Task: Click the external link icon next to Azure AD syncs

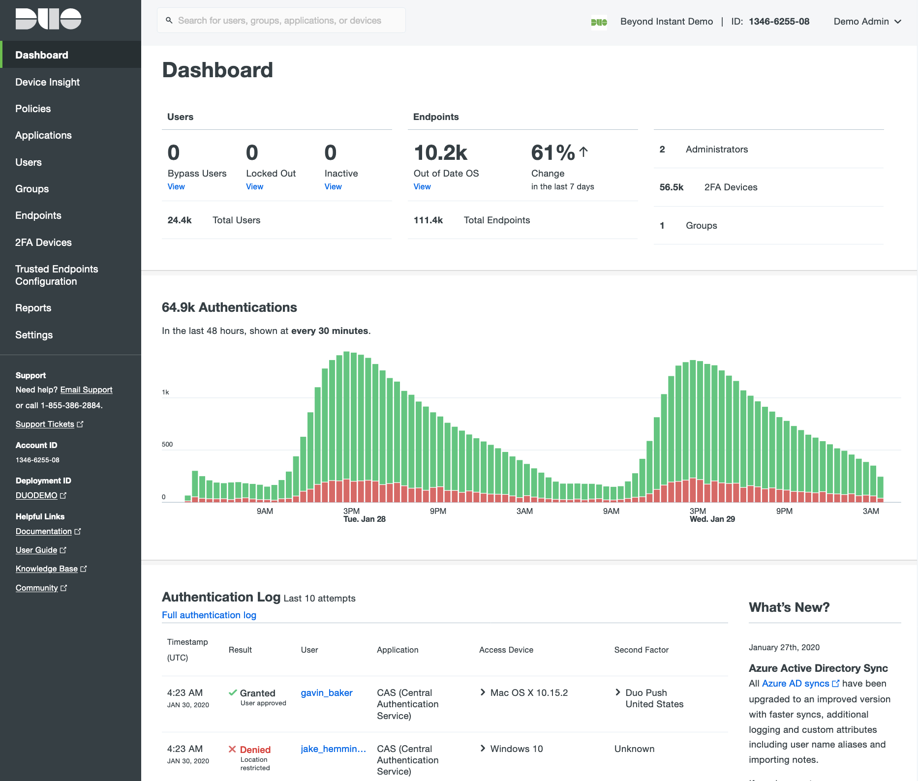Action: point(835,684)
